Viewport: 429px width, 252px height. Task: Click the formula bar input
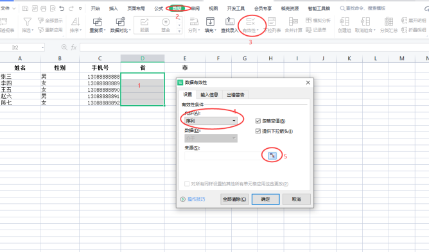coord(254,47)
